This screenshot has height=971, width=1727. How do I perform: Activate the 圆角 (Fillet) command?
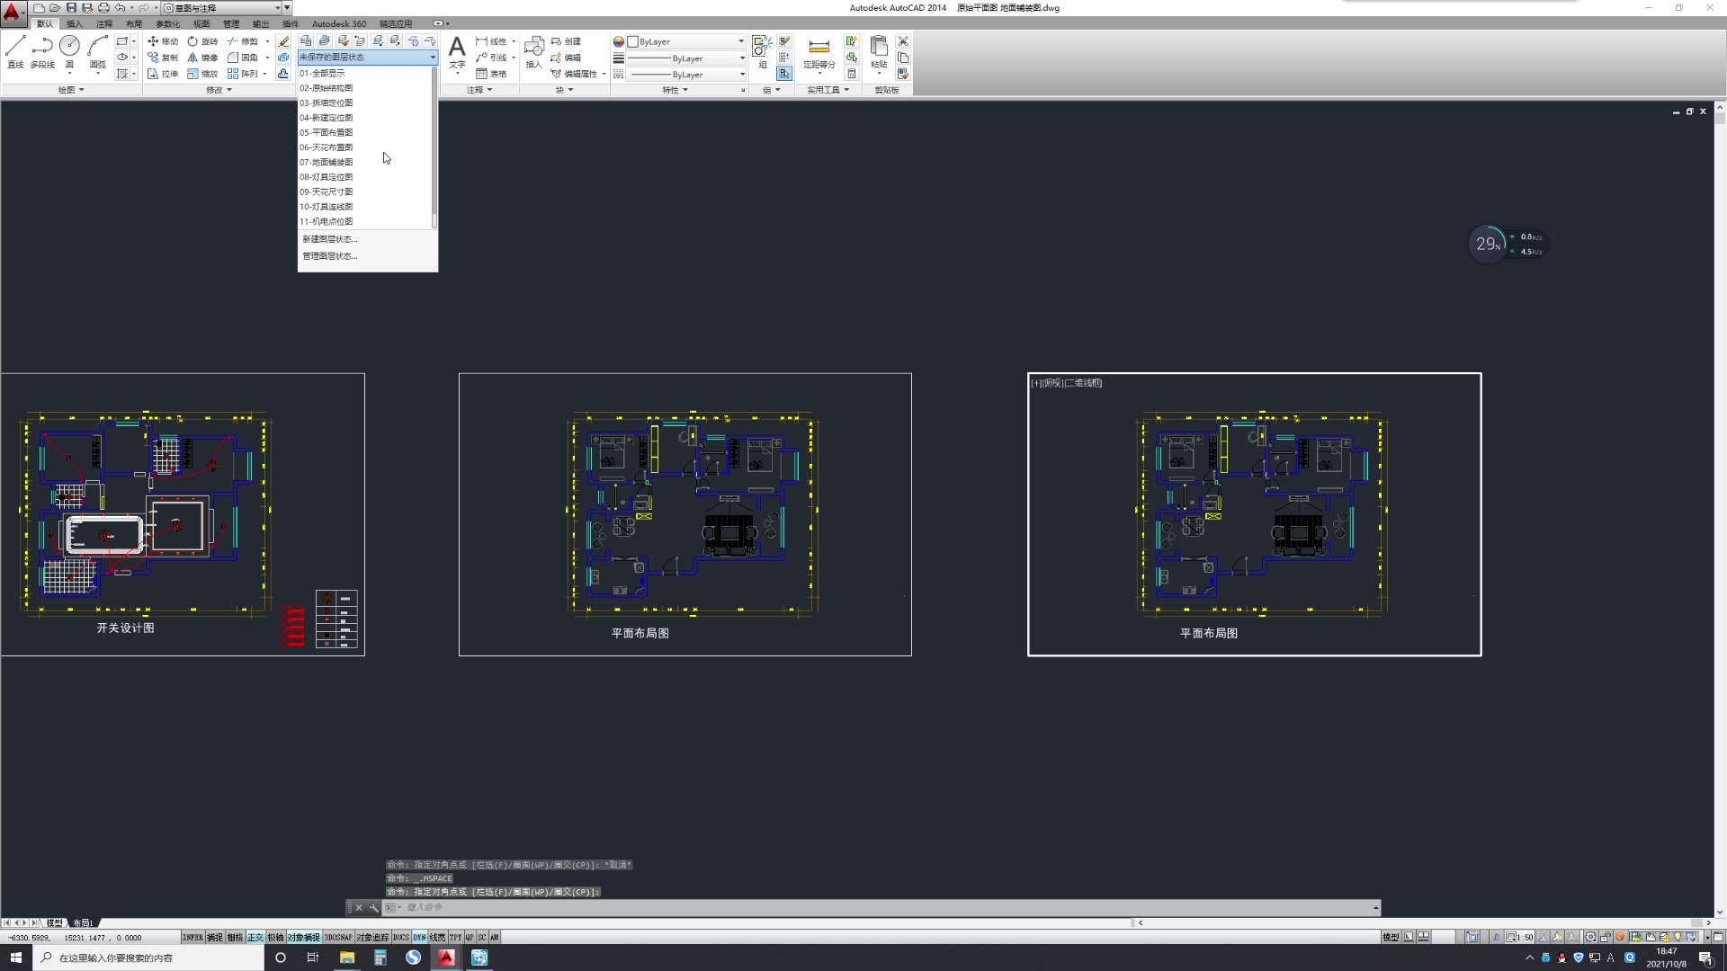click(243, 58)
